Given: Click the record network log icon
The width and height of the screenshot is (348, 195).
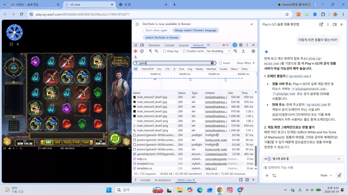Looking at the screenshot, I should (135, 51).
